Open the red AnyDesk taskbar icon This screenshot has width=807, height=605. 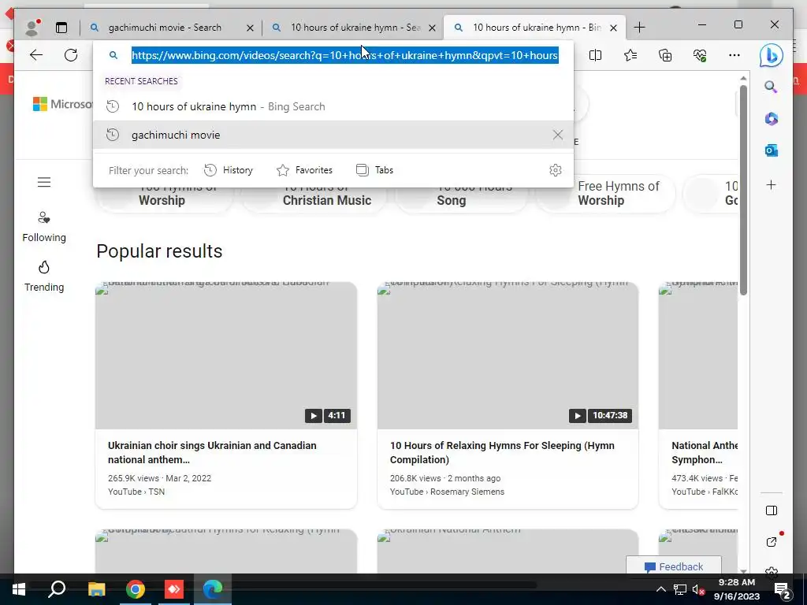(174, 589)
